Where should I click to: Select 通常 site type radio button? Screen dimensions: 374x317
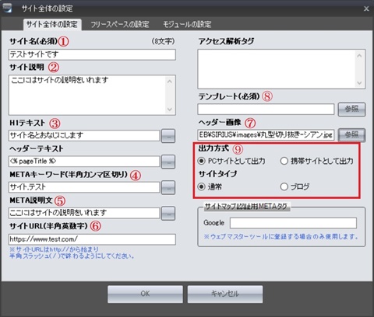point(202,186)
